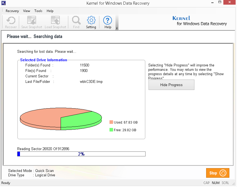The height and width of the screenshot is (187, 237).
Task: Open the Find tool
Action: (76, 22)
